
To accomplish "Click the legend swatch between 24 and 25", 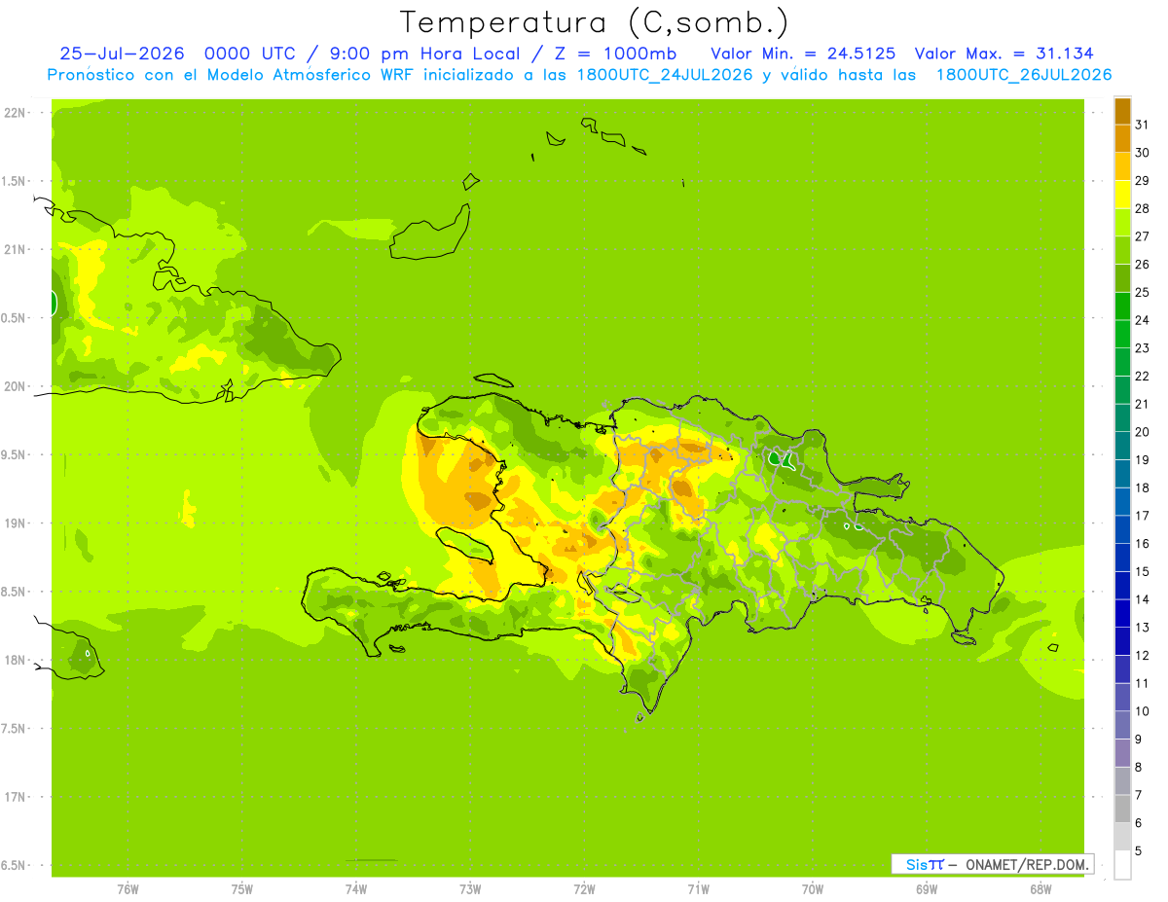I will [1122, 307].
